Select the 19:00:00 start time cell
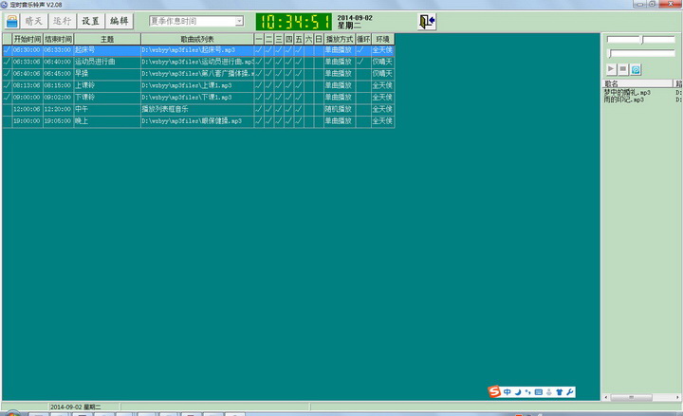The width and height of the screenshot is (683, 416). click(x=28, y=120)
